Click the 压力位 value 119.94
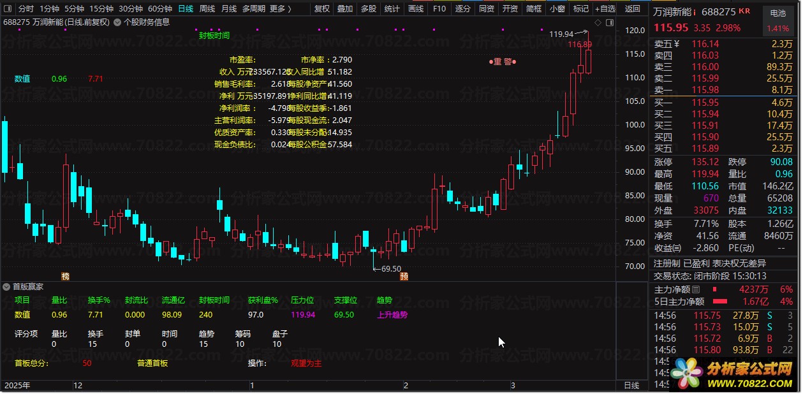The width and height of the screenshot is (803, 394). coord(303,314)
